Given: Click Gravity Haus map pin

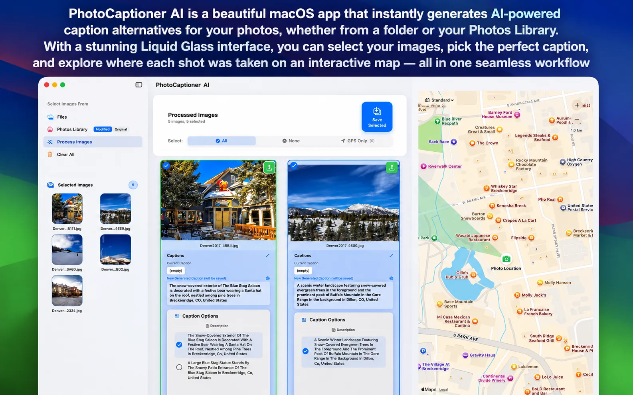Looking at the screenshot, I should coord(465,355).
